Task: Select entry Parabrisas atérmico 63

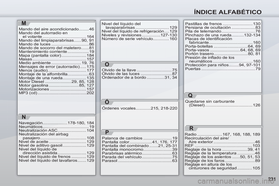Action: (139, 153)
